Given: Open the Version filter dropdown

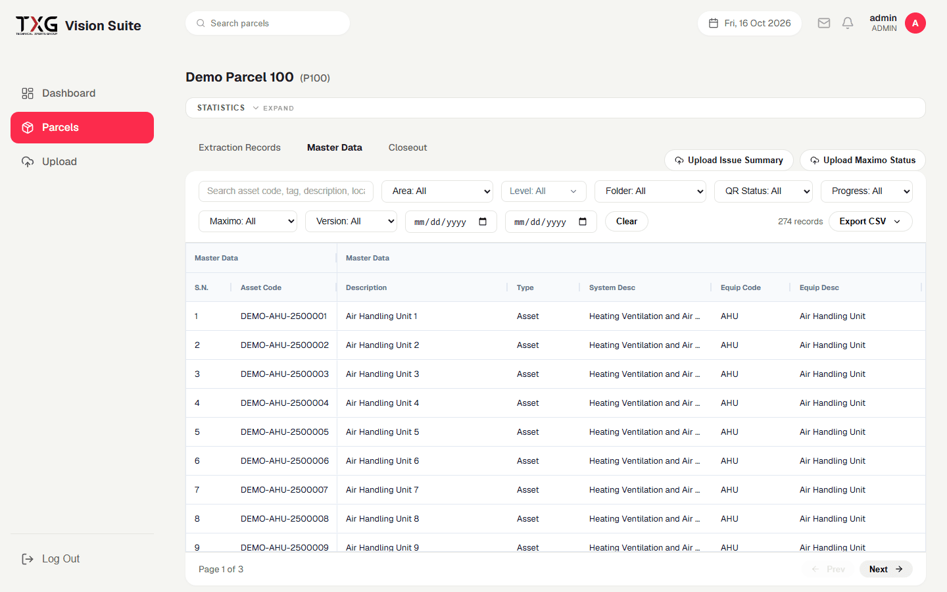Looking at the screenshot, I should coord(351,222).
